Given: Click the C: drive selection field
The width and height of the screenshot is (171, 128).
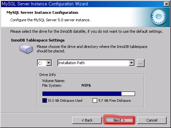Looking at the screenshot, I should click(44, 63).
